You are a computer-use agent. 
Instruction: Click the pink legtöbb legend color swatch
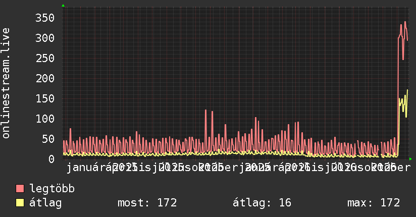20,189
